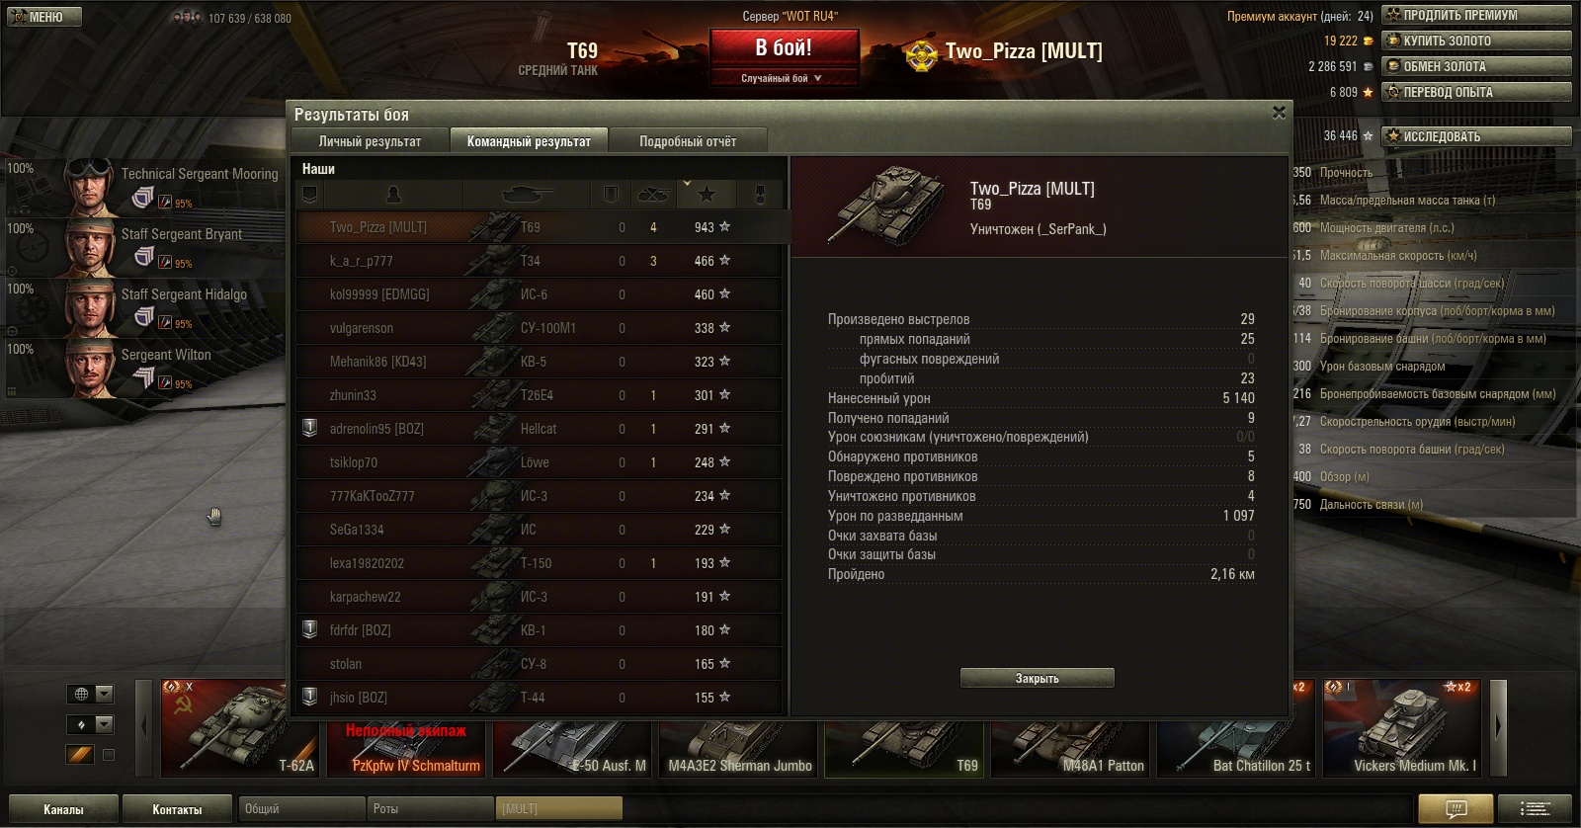Select the Bat Chatillon 25 t tank thumbnail
Viewport: 1581px width, 828px height.
point(1236,728)
